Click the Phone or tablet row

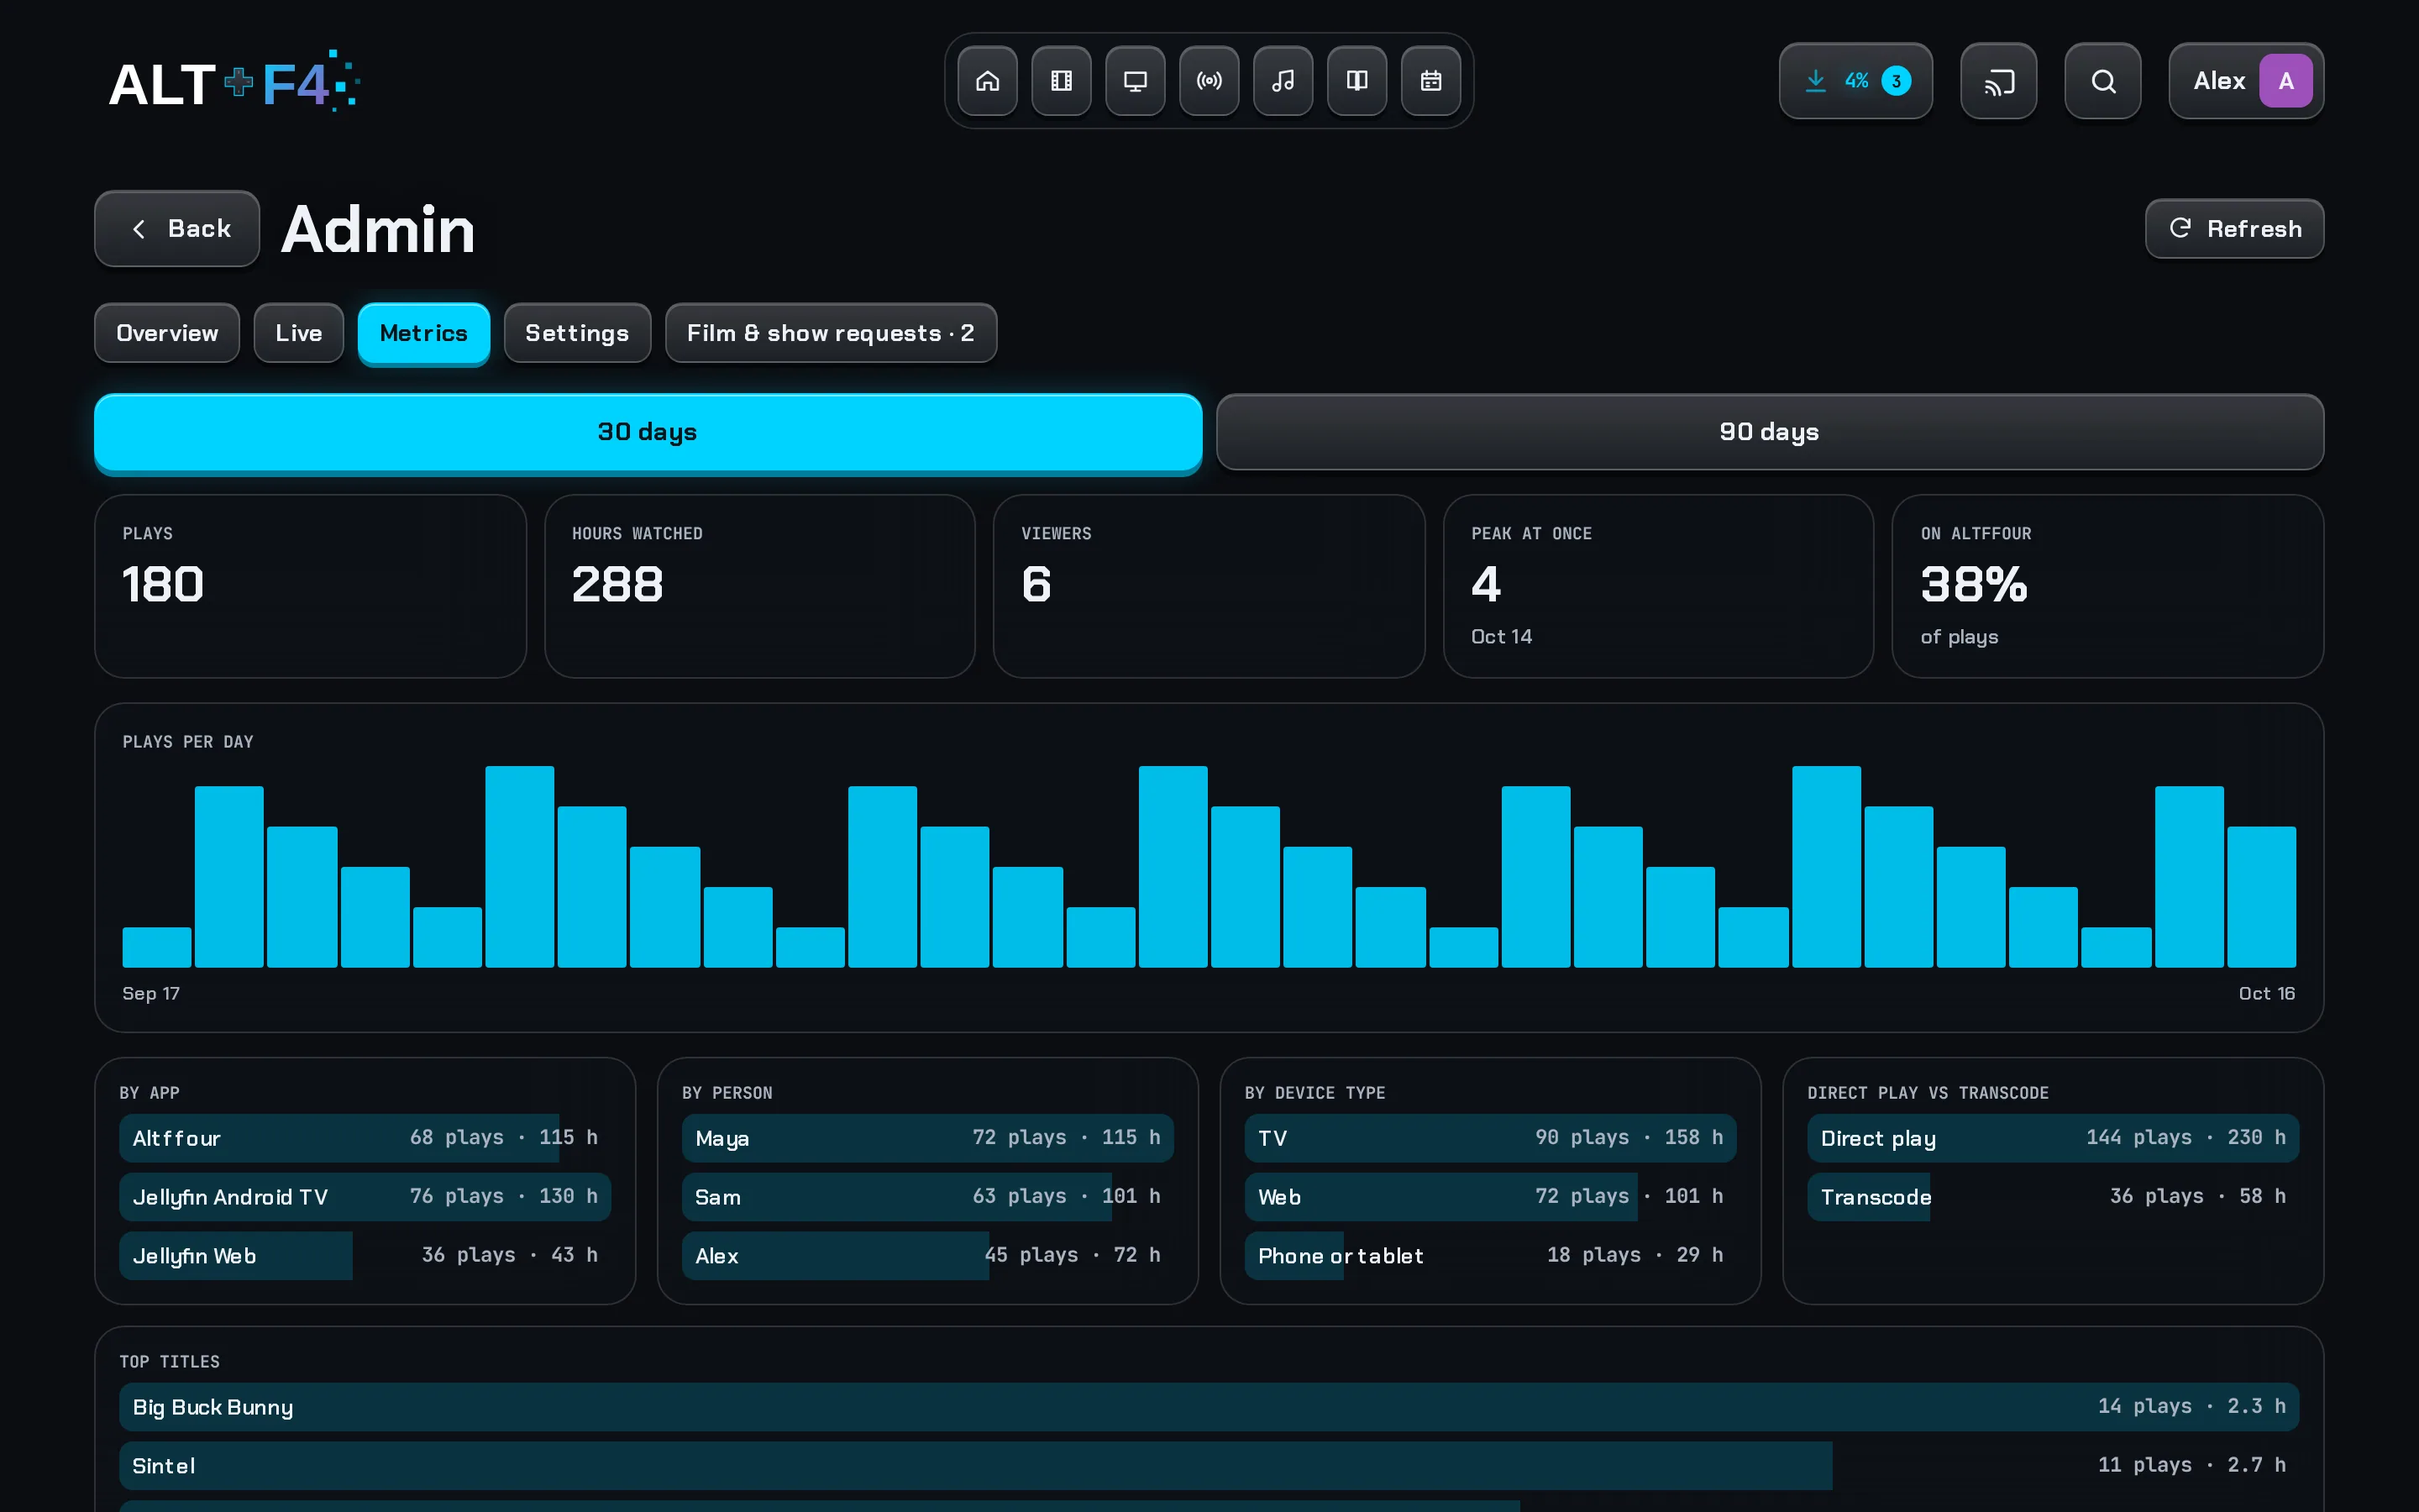[x=1490, y=1256]
